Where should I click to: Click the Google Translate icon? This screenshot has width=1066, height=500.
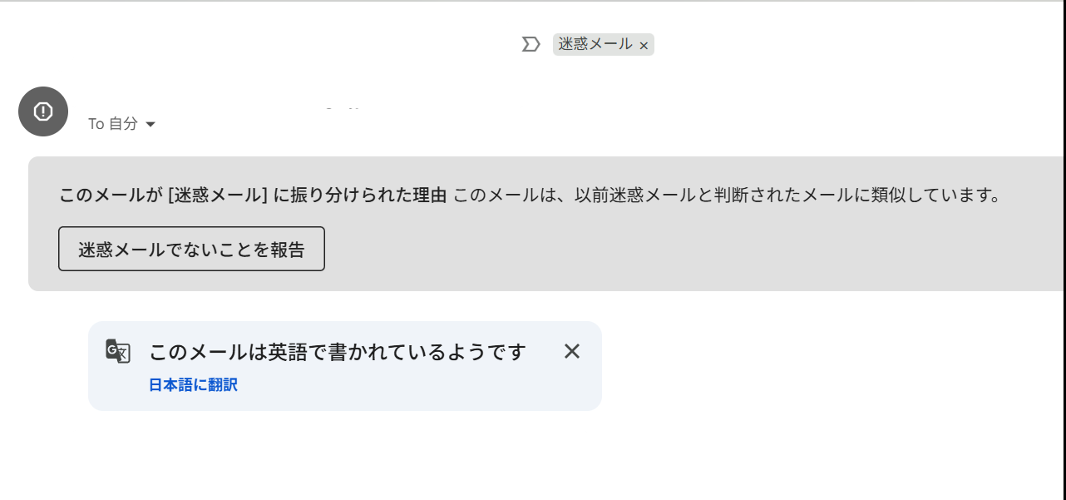118,351
